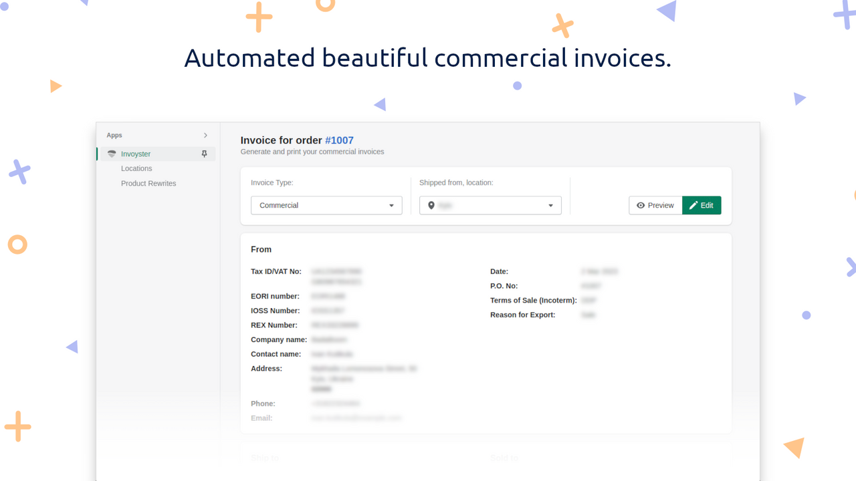Click the pin icon next to Invoyster
The image size is (856, 481).
[203, 154]
